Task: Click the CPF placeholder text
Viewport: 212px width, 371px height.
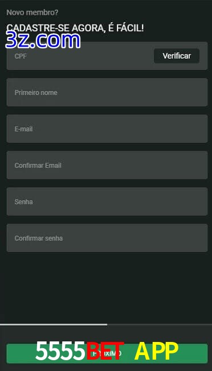Action: click(x=21, y=56)
